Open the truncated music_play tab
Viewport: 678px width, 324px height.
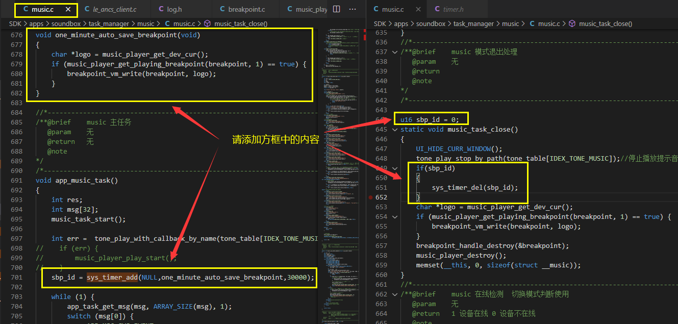307,9
